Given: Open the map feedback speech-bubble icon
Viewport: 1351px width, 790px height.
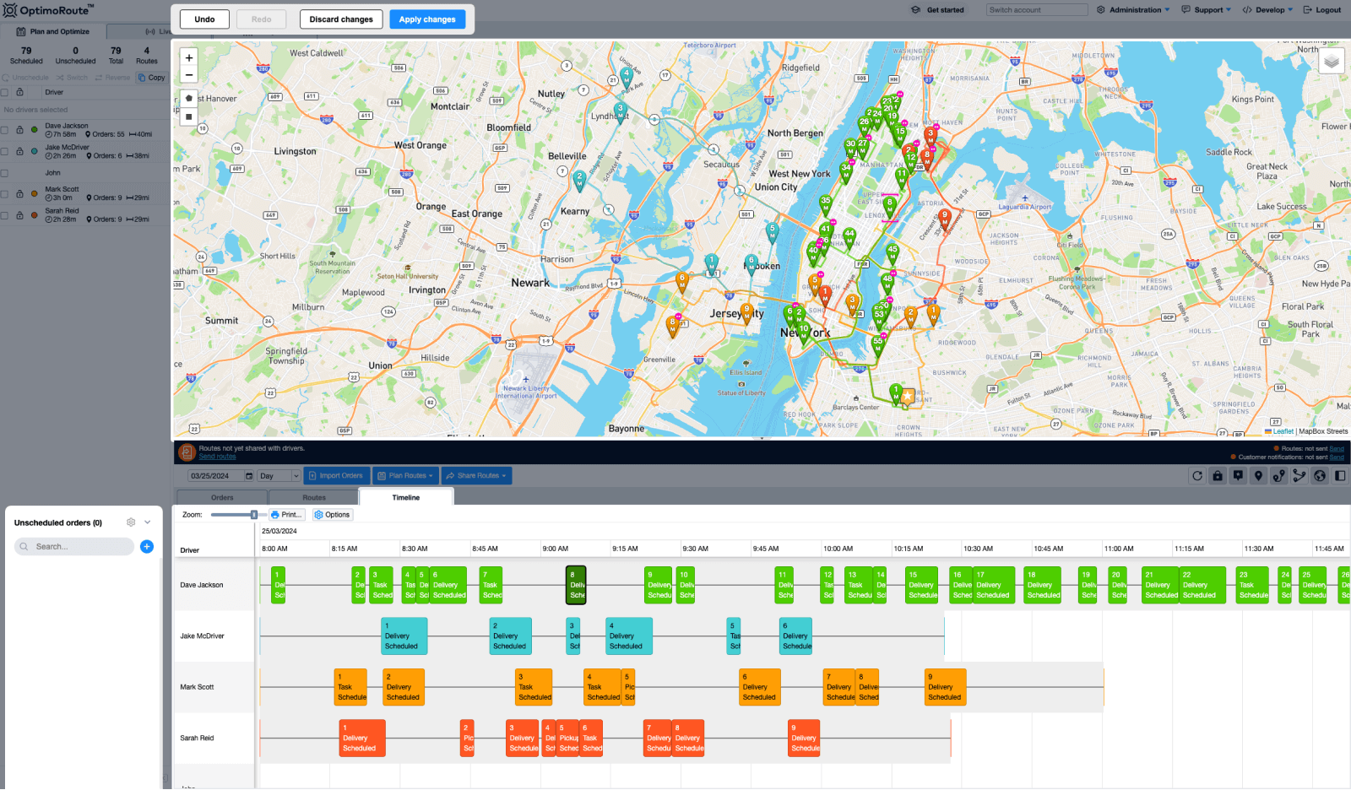Looking at the screenshot, I should (x=1238, y=475).
